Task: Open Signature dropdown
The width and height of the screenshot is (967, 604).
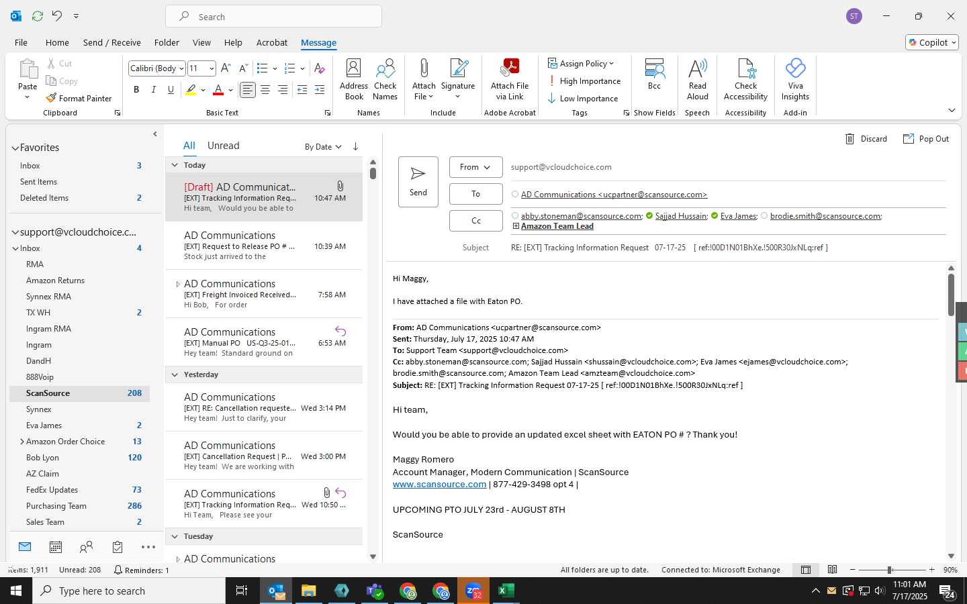Action: click(458, 79)
